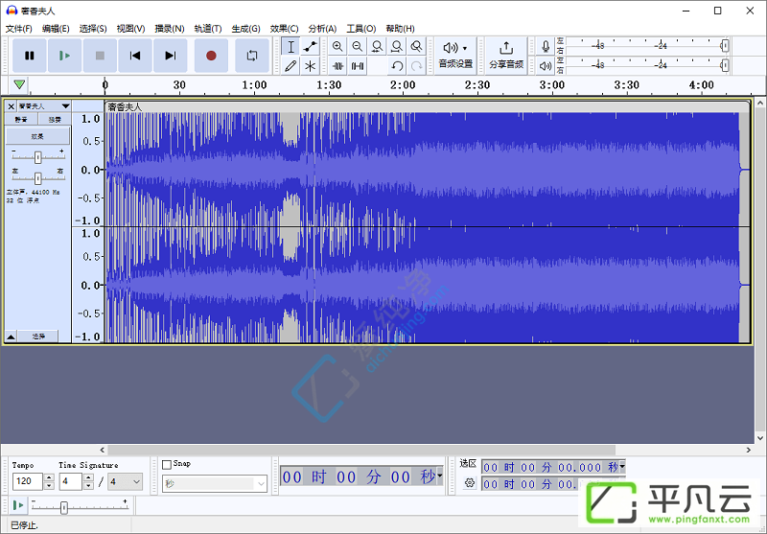Collapse the track using the bottom triangle

coord(11,337)
